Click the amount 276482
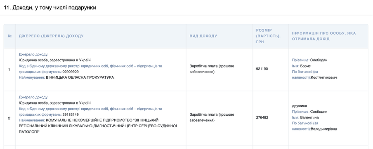Screen dimensions: 373x149 click(262, 117)
